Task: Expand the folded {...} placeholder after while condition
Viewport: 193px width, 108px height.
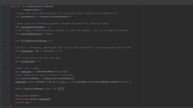Action: (61, 89)
